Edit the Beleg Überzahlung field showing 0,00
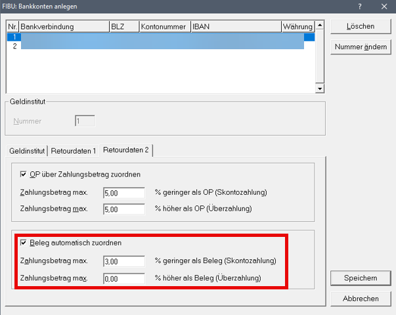 click(x=123, y=278)
